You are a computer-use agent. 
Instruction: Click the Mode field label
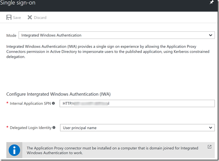pyautogui.click(x=11, y=35)
